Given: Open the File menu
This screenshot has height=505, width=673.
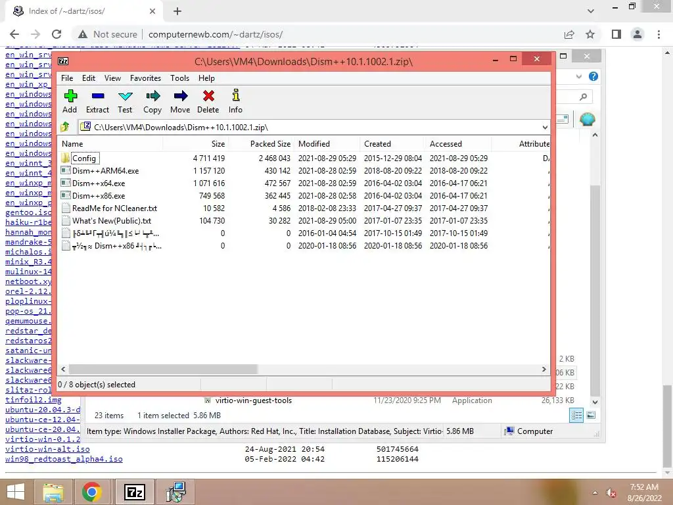Looking at the screenshot, I should click(67, 78).
